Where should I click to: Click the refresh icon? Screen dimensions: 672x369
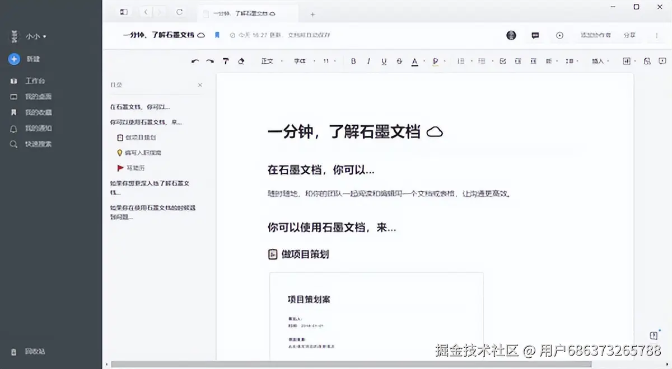[179, 12]
